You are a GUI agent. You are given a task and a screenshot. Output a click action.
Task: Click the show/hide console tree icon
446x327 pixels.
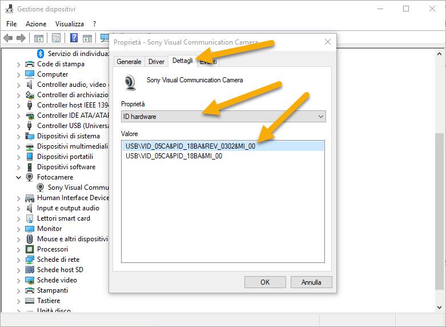click(39, 38)
